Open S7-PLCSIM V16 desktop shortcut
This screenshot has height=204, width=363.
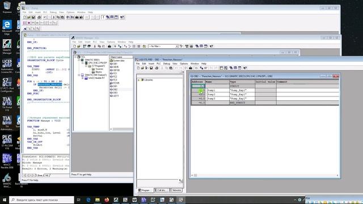pyautogui.click(x=7, y=142)
